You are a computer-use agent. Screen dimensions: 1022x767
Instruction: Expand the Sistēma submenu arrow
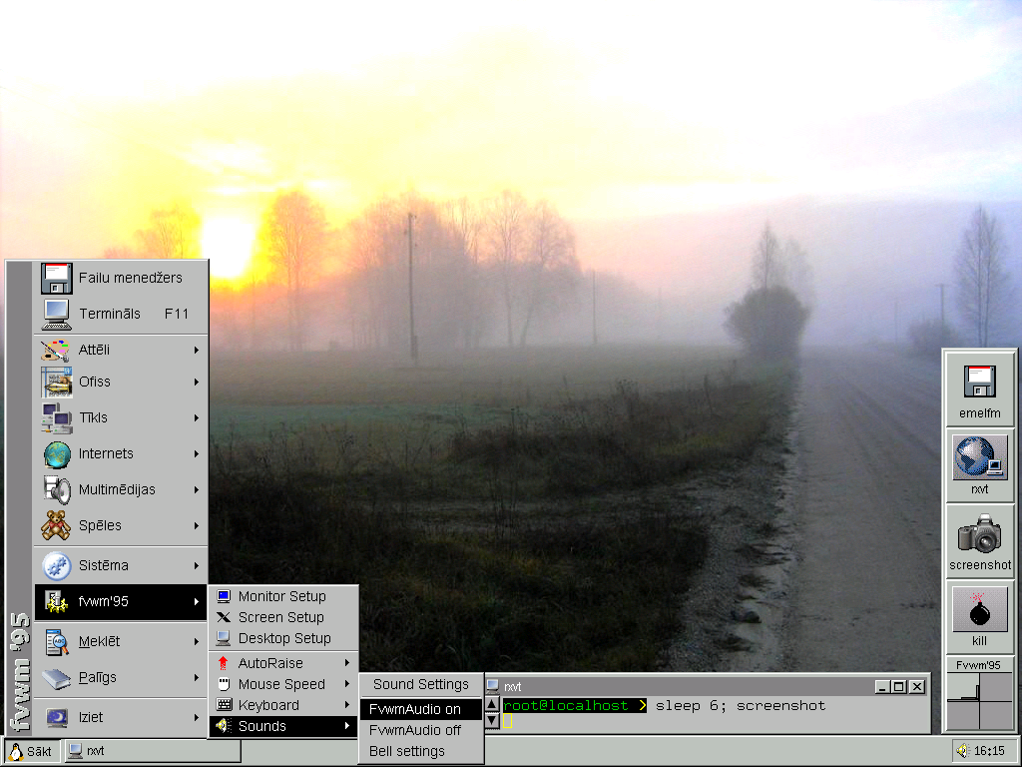coord(197,566)
